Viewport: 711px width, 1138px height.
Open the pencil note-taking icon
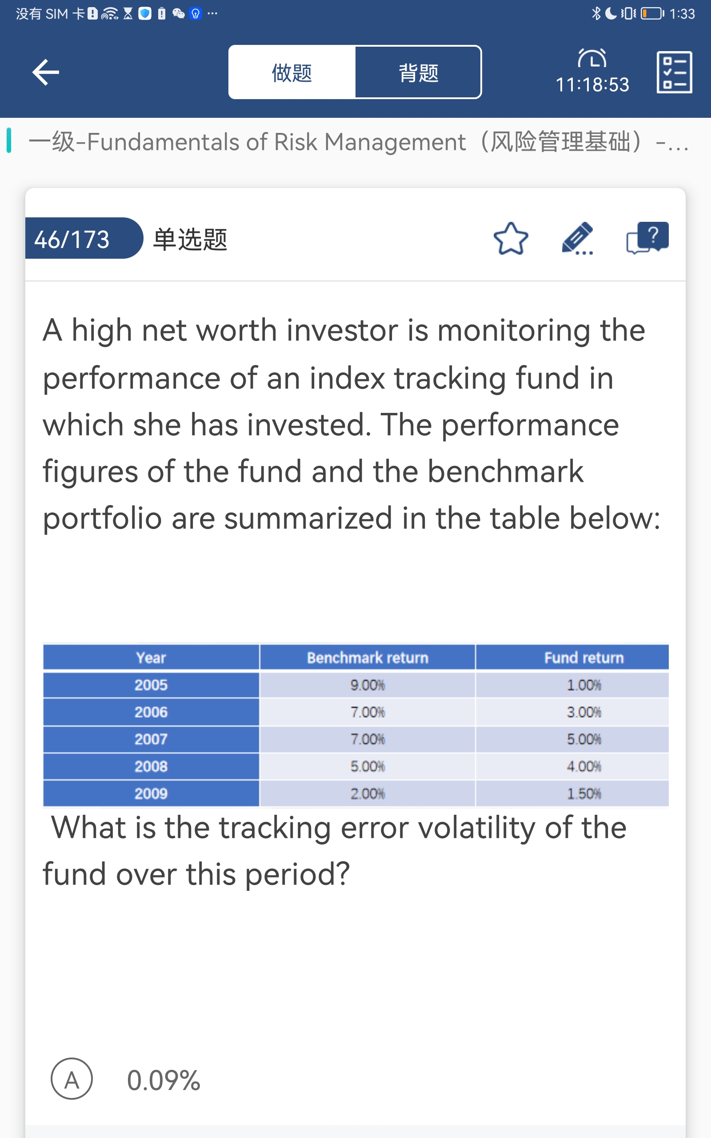click(577, 239)
